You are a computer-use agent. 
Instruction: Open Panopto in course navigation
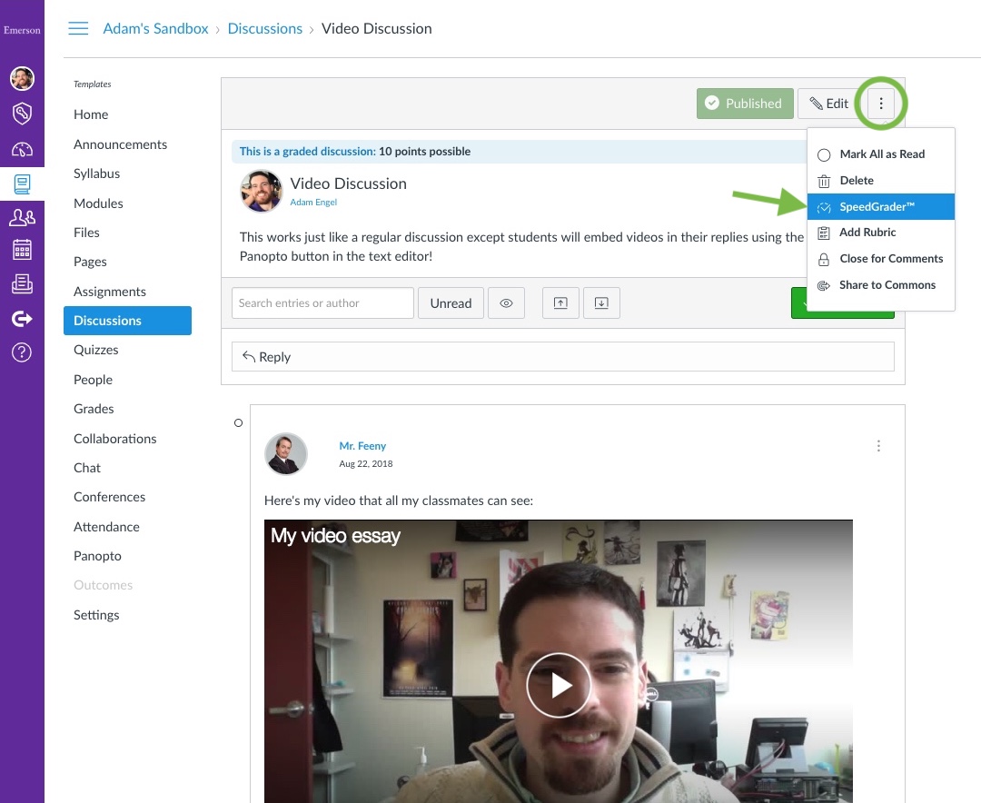97,556
